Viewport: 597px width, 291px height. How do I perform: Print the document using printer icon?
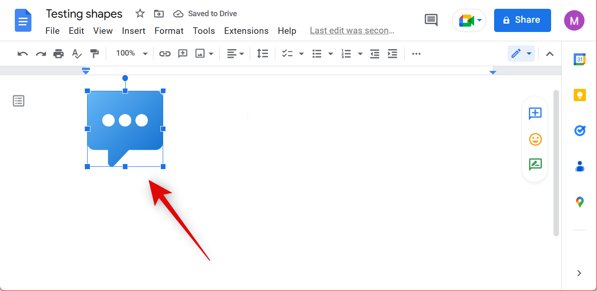(58, 54)
